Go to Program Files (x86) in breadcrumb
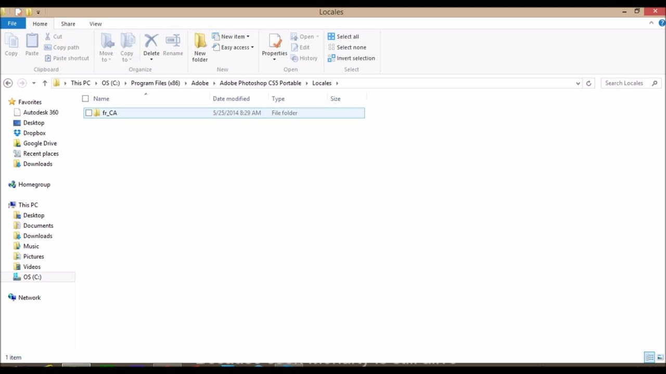Screen dimensions: 666x374 click(155, 83)
